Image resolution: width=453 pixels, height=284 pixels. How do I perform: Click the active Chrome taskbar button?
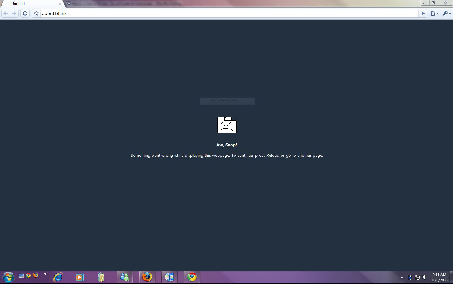coord(192,277)
